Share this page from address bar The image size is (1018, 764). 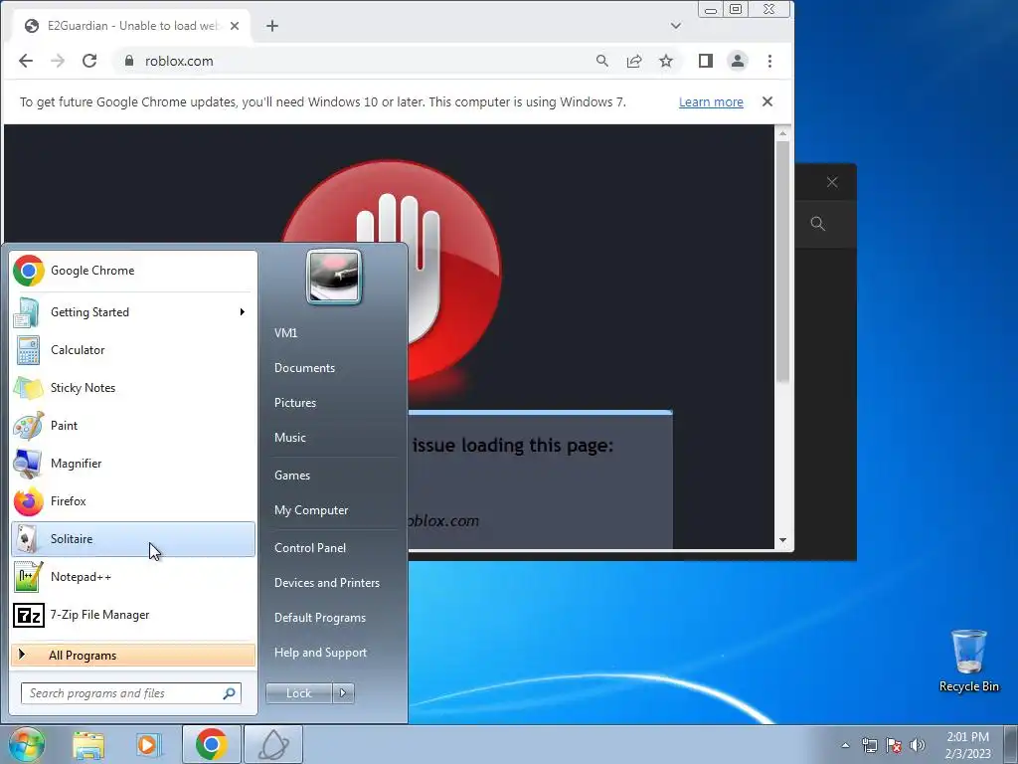634,61
